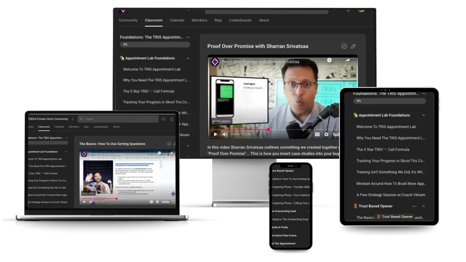The height and width of the screenshot is (262, 466).
Task: Open the community switcher arrows on the laptop
Action: tap(73, 119)
